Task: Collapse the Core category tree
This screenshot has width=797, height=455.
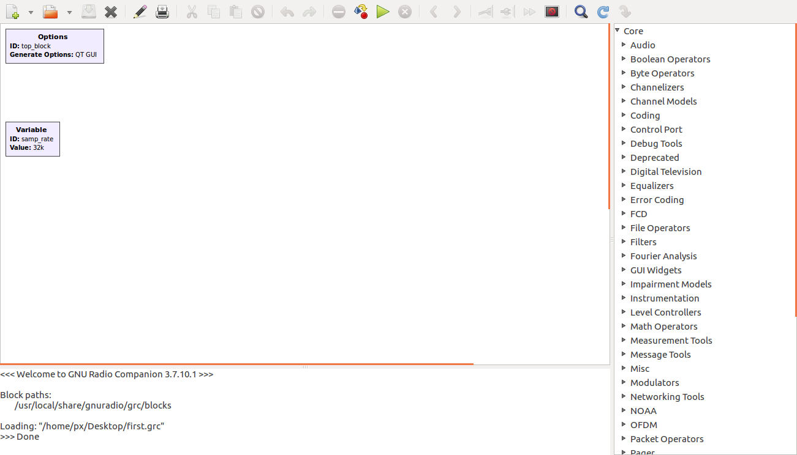Action: point(618,31)
